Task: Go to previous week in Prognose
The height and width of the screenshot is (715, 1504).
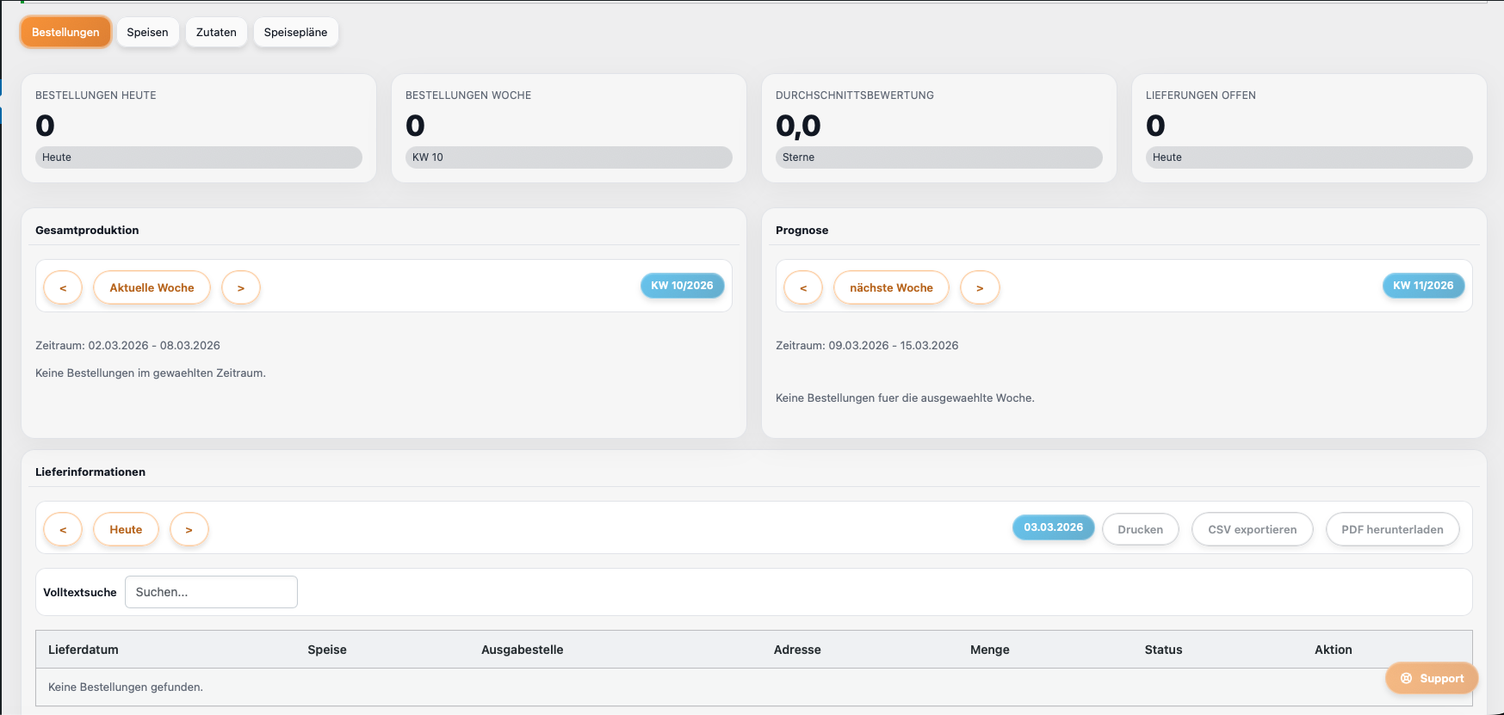Action: [x=803, y=287]
